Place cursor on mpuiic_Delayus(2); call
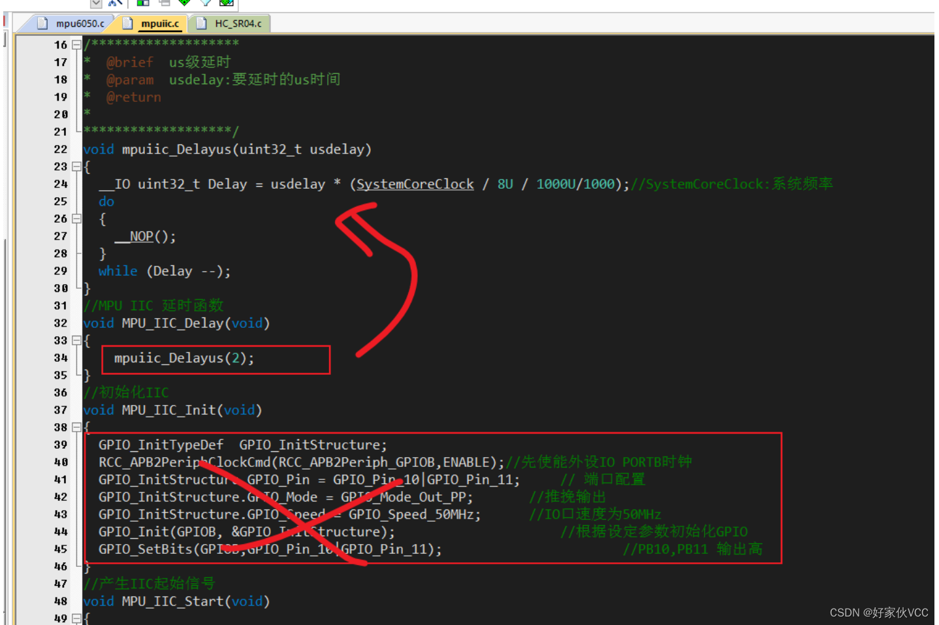939x625 pixels. click(x=184, y=358)
